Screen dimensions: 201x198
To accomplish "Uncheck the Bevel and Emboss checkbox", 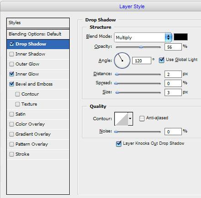I will pyautogui.click(x=11, y=84).
